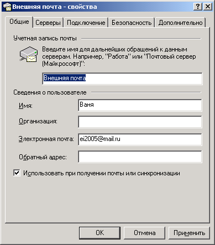Close the Внешняя почта properties dialog
Screen dimensions: 215x245
tap(207, 7)
